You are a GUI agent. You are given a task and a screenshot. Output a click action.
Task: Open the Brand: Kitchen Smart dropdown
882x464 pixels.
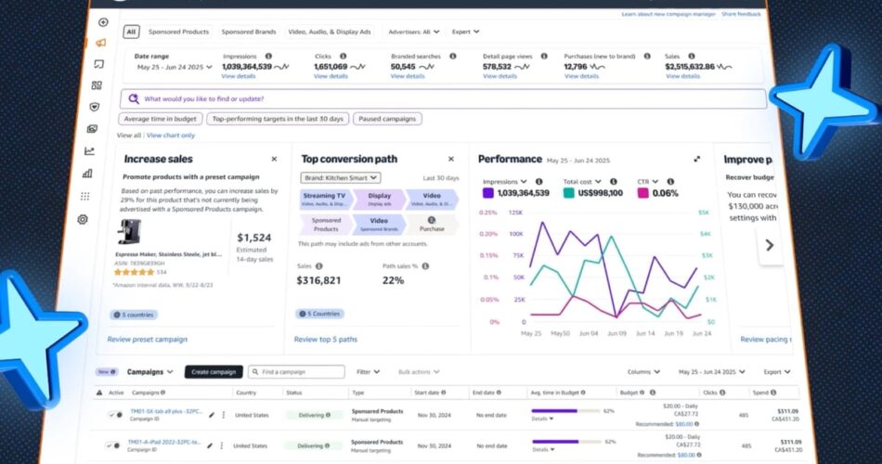[340, 177]
